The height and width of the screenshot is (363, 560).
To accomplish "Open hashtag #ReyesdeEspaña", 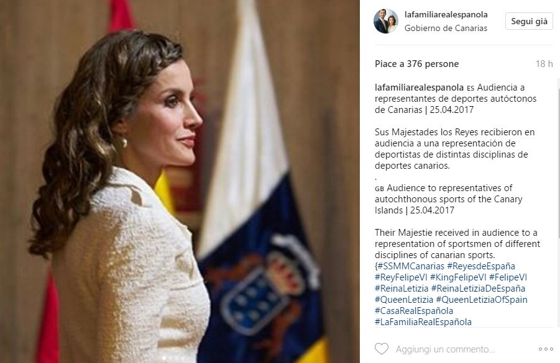I will [481, 266].
